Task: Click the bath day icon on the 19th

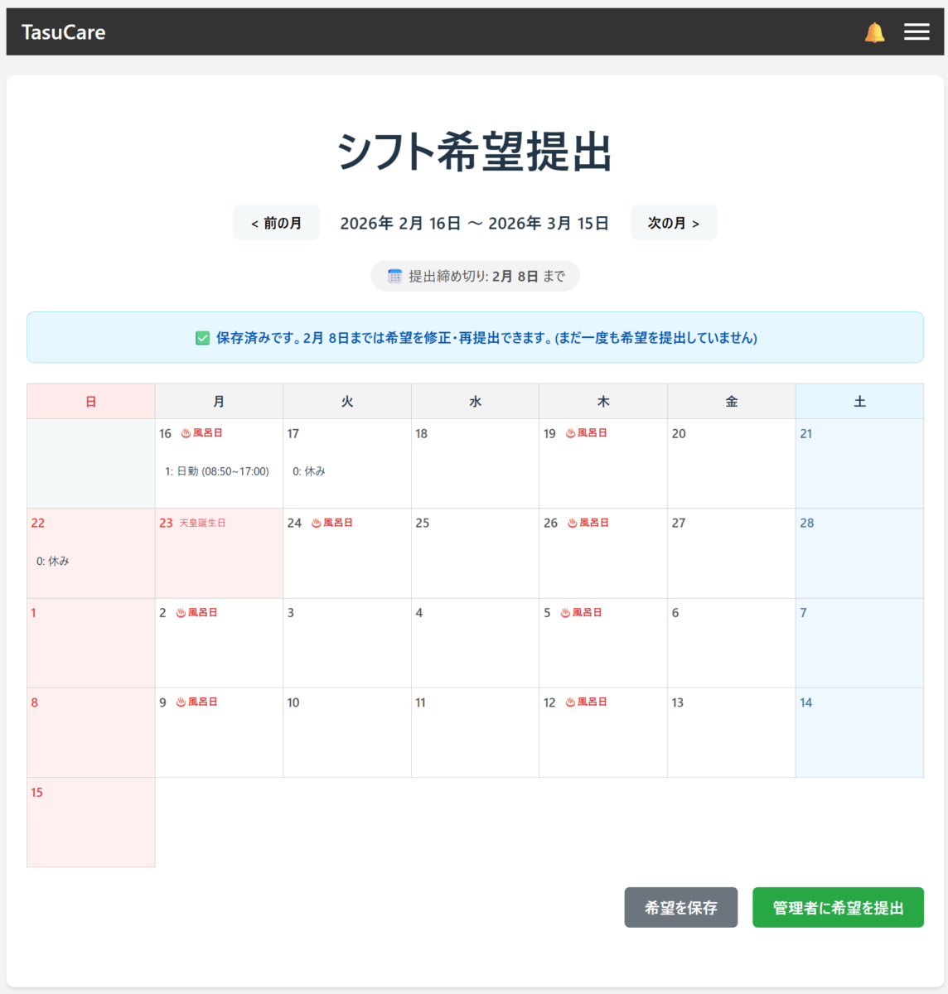Action: [570, 433]
